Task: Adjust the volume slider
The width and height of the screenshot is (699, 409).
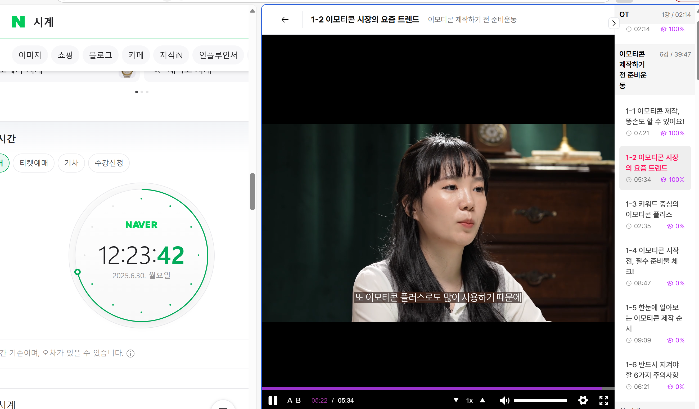Action: coord(540,401)
